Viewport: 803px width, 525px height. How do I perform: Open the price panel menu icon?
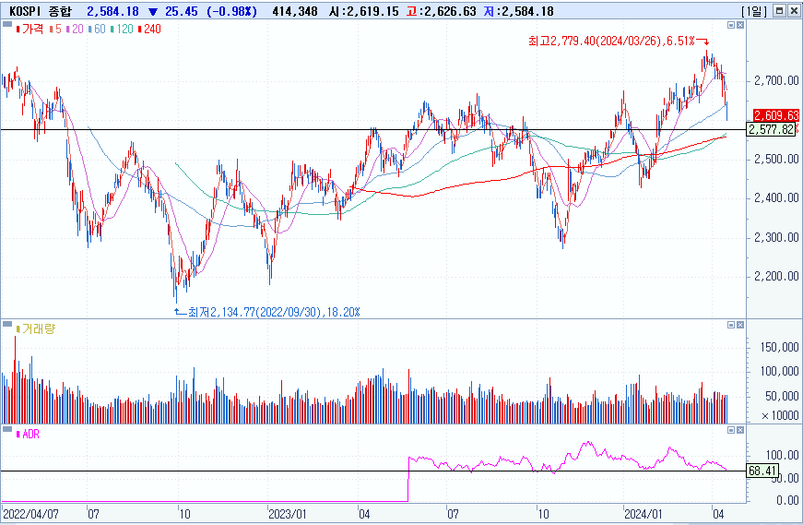click(x=7, y=24)
